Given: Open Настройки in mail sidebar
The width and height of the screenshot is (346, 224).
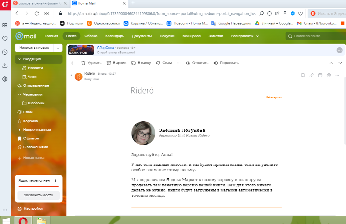Looking at the screenshot, I should coord(30,208).
